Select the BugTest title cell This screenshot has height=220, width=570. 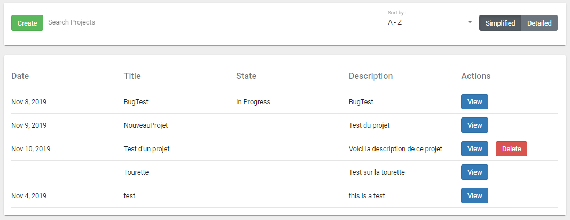click(x=136, y=102)
